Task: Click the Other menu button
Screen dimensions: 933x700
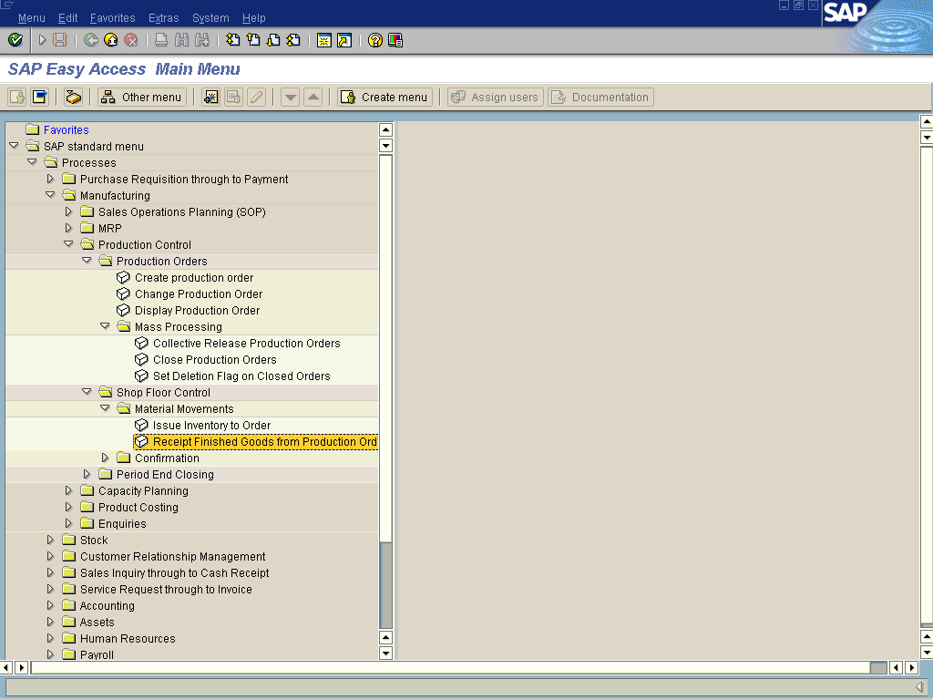Action: coord(141,97)
